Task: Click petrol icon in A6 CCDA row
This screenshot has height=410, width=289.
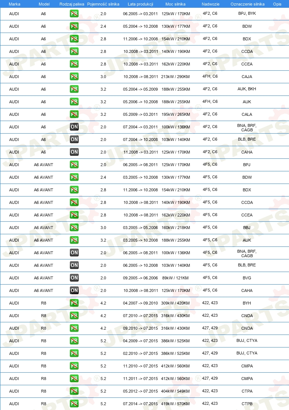Action: click(x=74, y=51)
